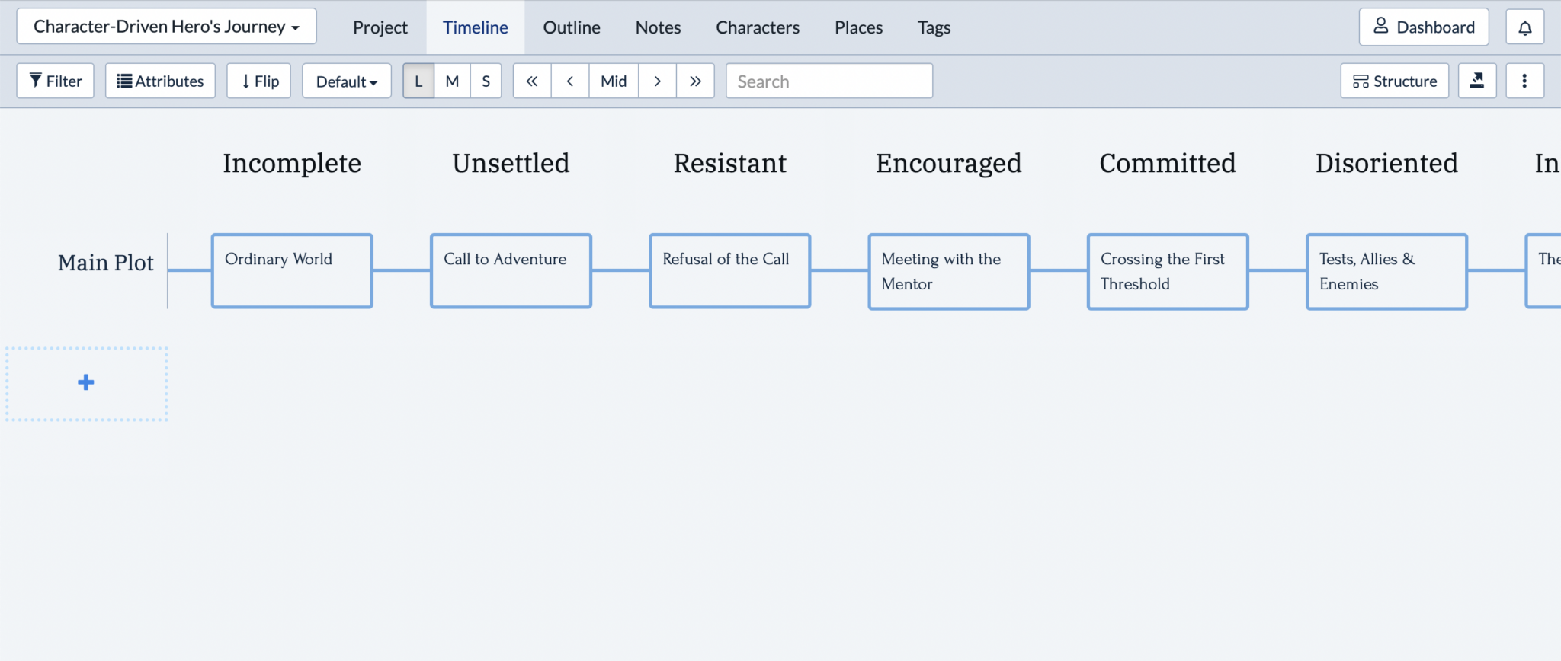1561x661 pixels.
Task: Open the Character-Driven Hero's Journey project menu
Action: 166,26
